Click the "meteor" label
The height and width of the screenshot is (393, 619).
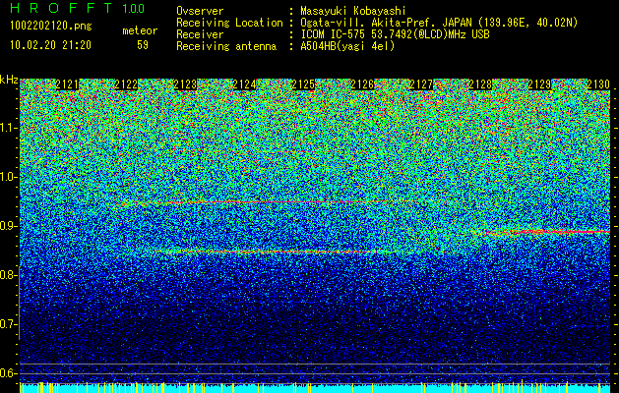[140, 30]
